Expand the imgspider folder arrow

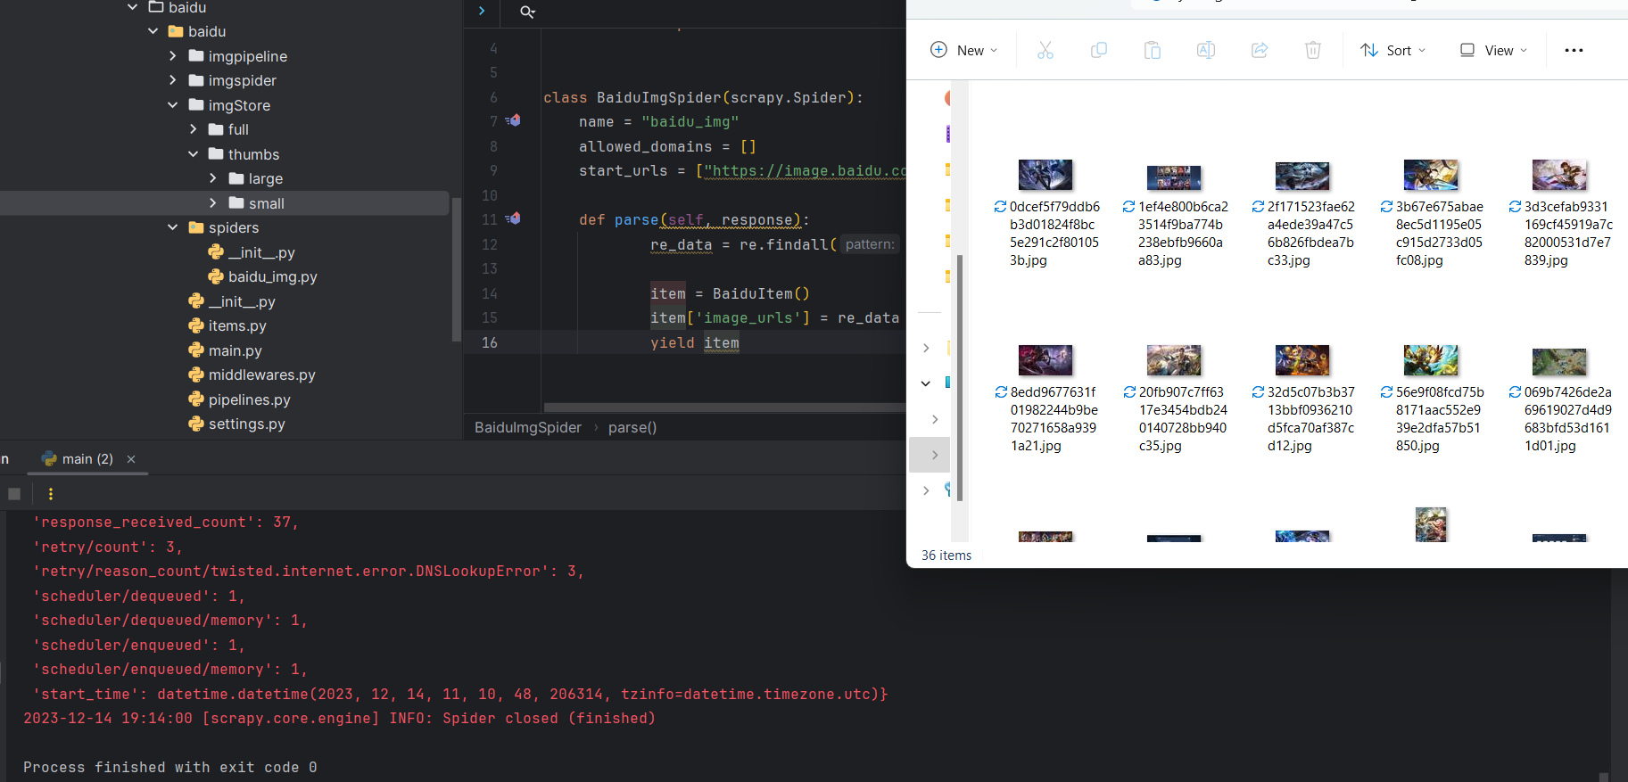[173, 80]
